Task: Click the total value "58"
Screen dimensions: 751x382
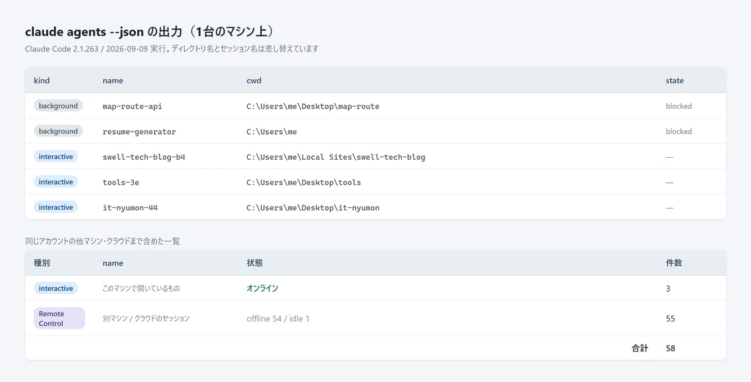Action: click(x=671, y=348)
